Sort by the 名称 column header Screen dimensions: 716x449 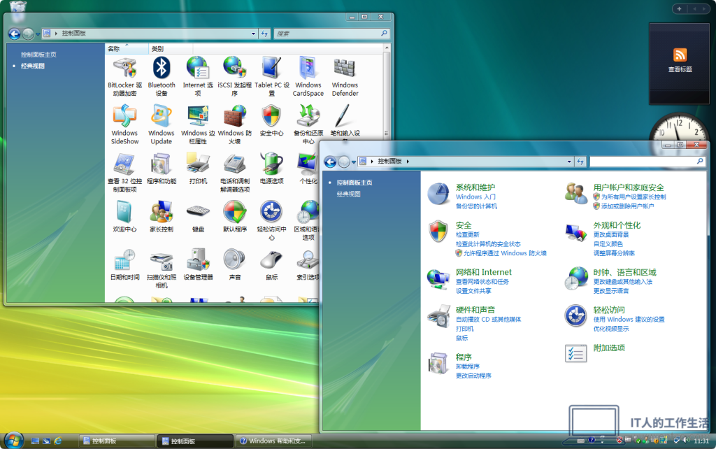pyautogui.click(x=127, y=49)
